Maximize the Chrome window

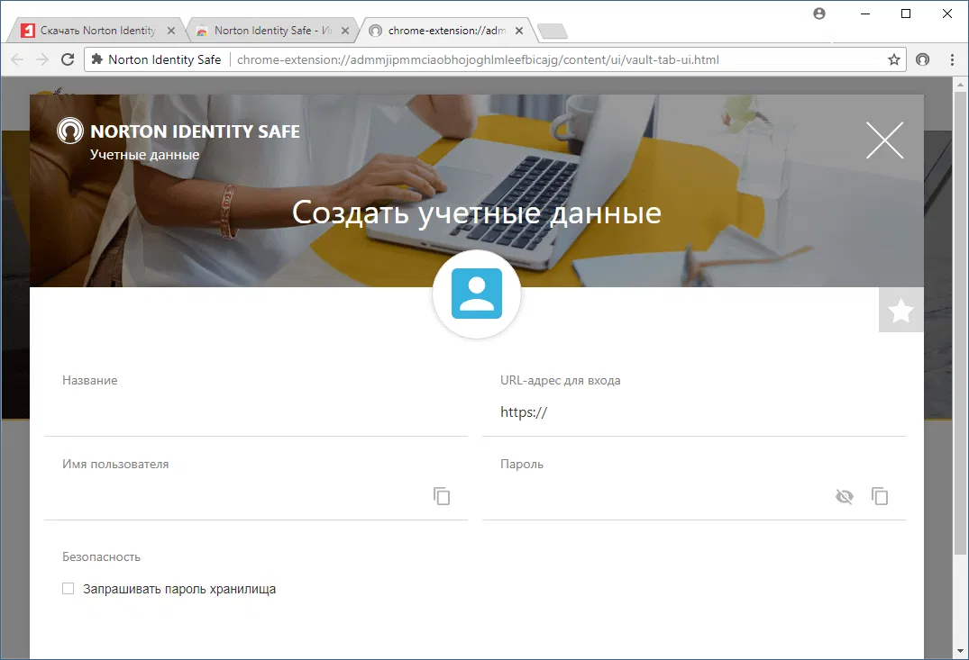(906, 14)
